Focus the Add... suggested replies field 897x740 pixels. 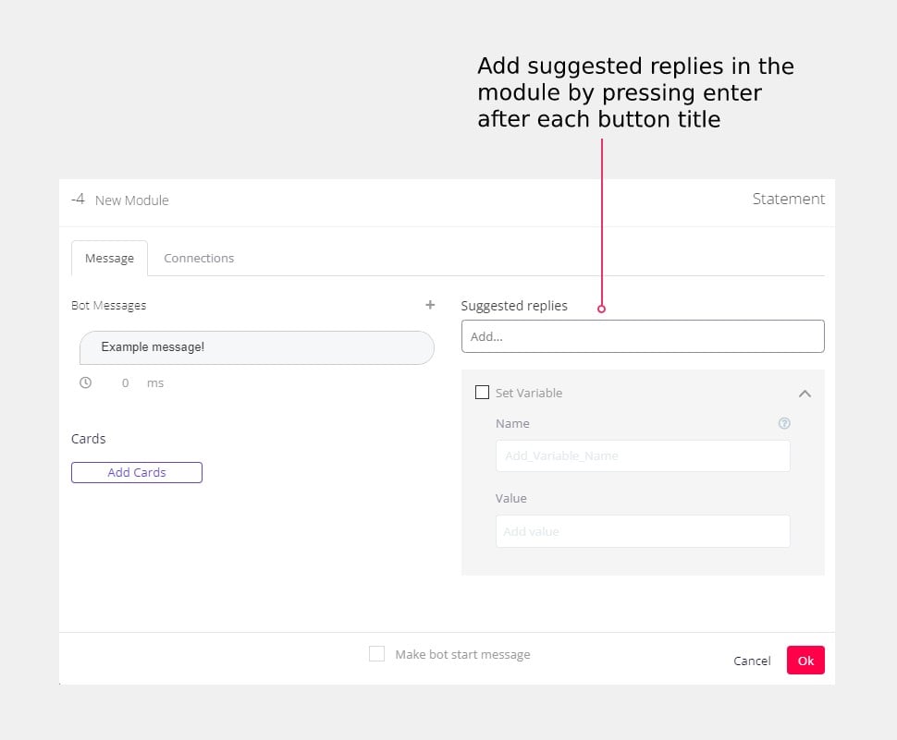point(642,336)
